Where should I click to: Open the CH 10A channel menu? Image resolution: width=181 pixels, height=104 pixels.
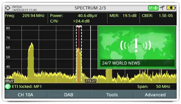tap(26, 95)
